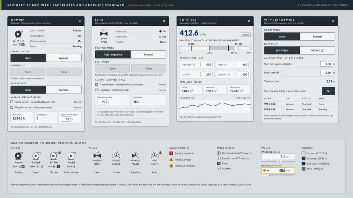This screenshot has width=353, height=198.
Task: Select Standby role in pair
Action: [64, 90]
